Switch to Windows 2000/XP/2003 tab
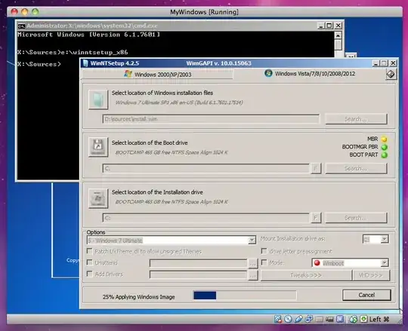 click(158, 75)
